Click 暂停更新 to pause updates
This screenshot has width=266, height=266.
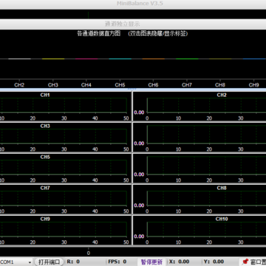coord(151,262)
